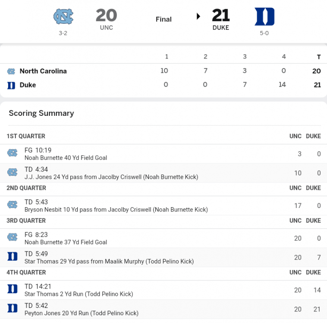Click UNC logo in the linescore table

click(11, 71)
